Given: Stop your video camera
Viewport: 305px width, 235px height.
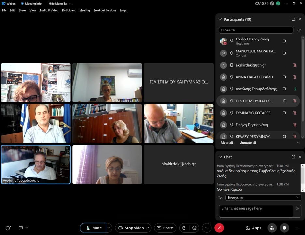Looking at the screenshot, I should (x=131, y=228).
